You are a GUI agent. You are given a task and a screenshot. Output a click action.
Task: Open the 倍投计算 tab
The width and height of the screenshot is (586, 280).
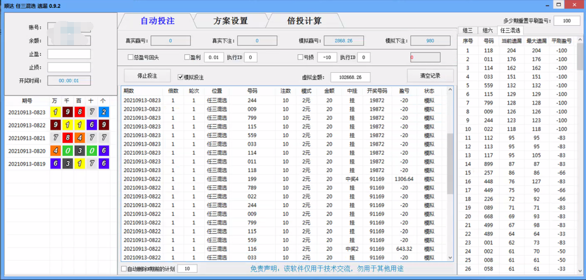point(304,21)
